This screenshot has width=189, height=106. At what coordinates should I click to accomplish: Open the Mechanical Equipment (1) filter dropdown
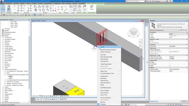coord(179,30)
